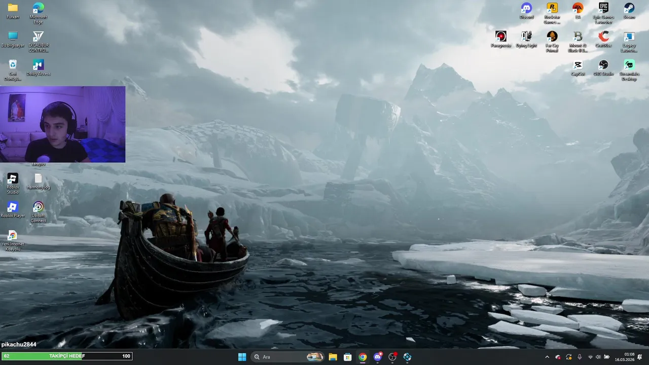Launch Roblox Player shortcut
Image resolution: width=649 pixels, height=365 pixels.
coord(13,209)
